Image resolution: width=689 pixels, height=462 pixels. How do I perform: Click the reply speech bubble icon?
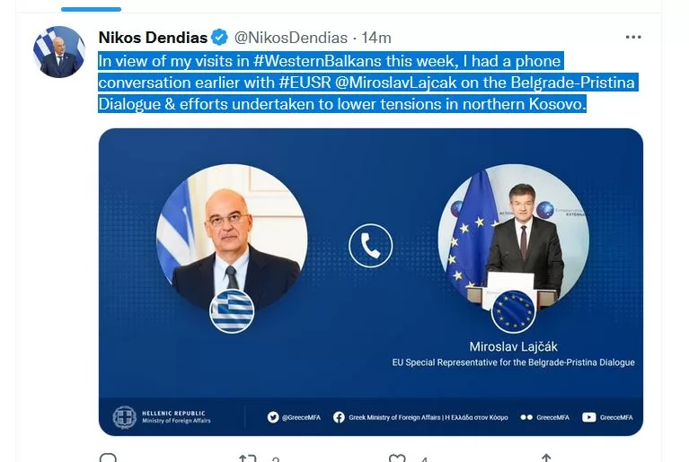(x=108, y=458)
